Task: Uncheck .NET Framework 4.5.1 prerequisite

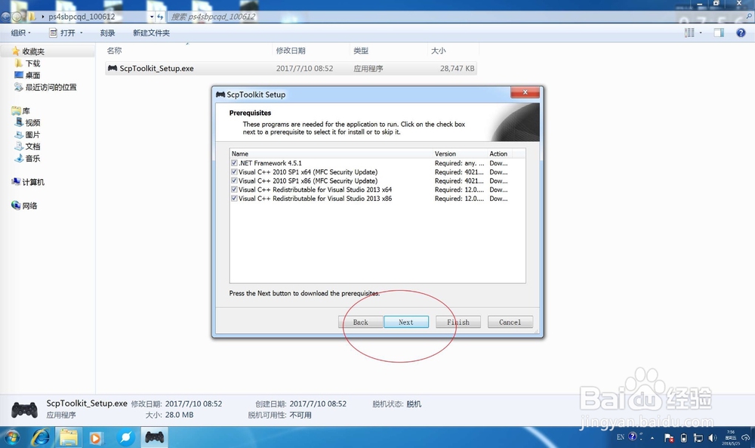Action: pyautogui.click(x=234, y=163)
